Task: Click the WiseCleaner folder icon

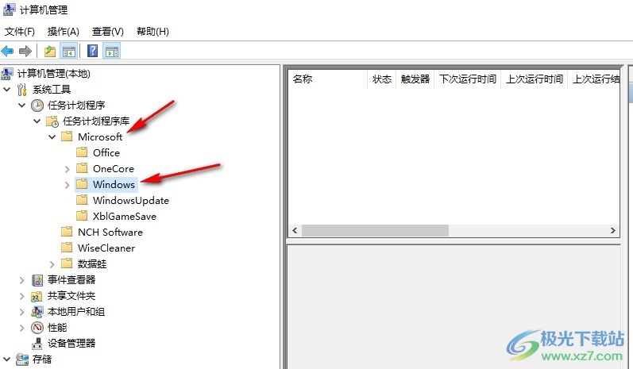Action: click(x=67, y=248)
